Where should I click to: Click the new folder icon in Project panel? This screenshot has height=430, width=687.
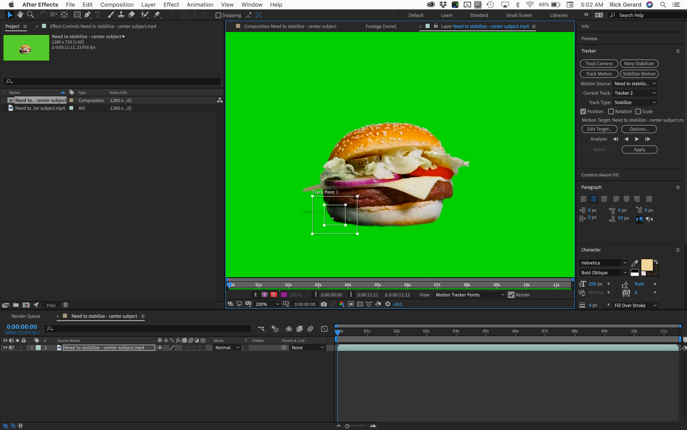coord(16,305)
